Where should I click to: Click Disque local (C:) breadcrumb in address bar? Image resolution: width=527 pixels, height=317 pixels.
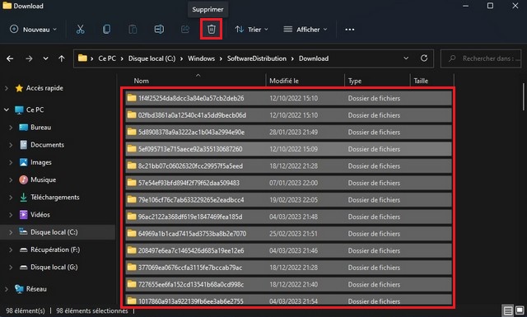(152, 58)
